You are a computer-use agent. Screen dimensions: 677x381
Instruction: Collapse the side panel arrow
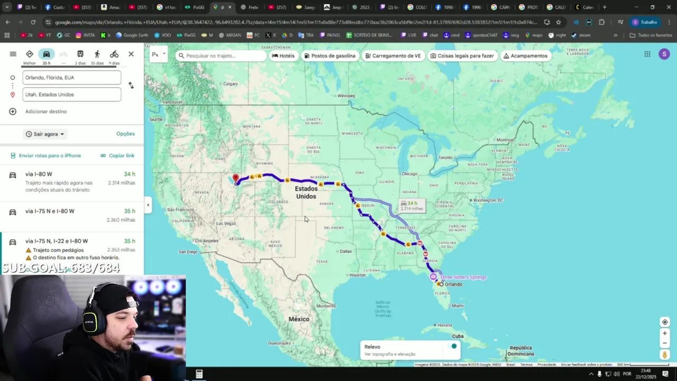[148, 205]
